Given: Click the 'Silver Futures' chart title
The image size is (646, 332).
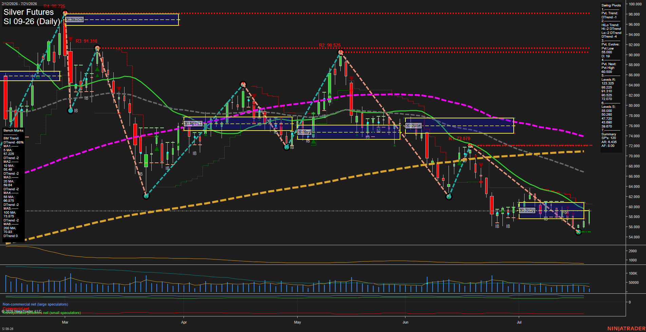Looking at the screenshot, I should 29,12.
